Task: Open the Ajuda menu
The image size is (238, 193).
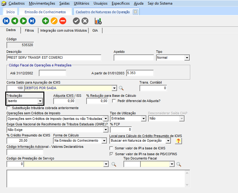Action: [139, 3]
